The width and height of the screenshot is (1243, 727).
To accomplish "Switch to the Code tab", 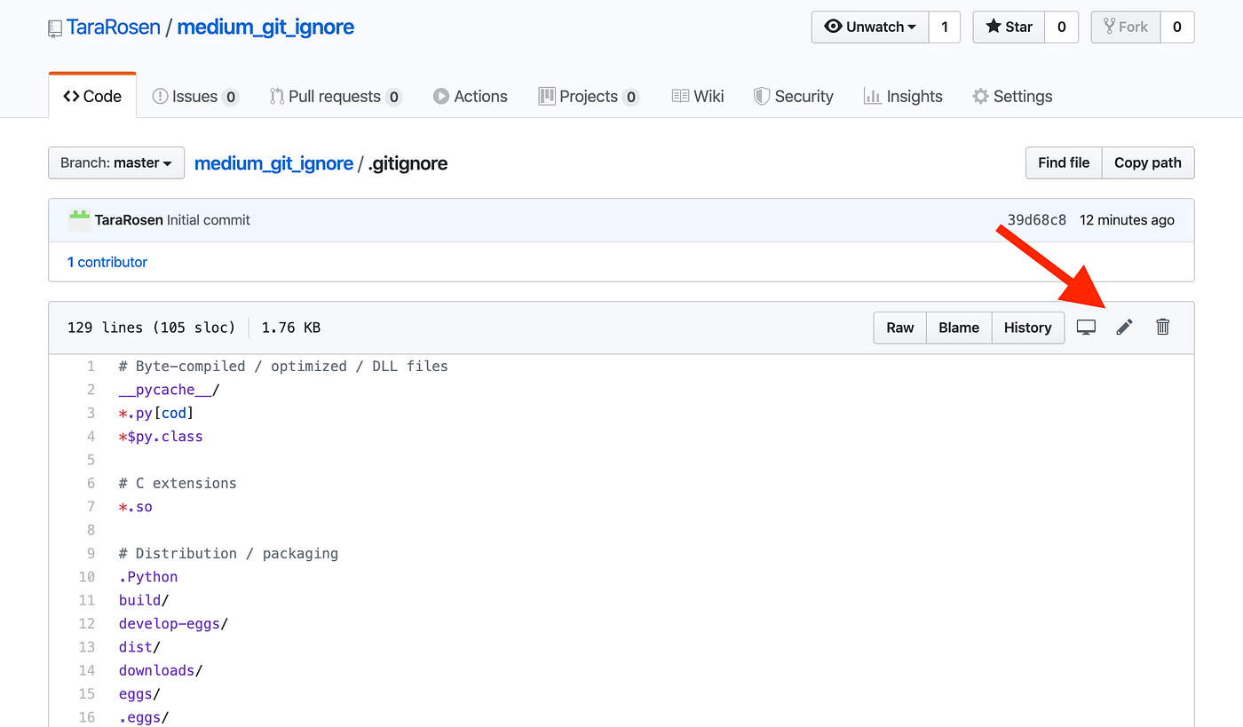I will pyautogui.click(x=92, y=96).
